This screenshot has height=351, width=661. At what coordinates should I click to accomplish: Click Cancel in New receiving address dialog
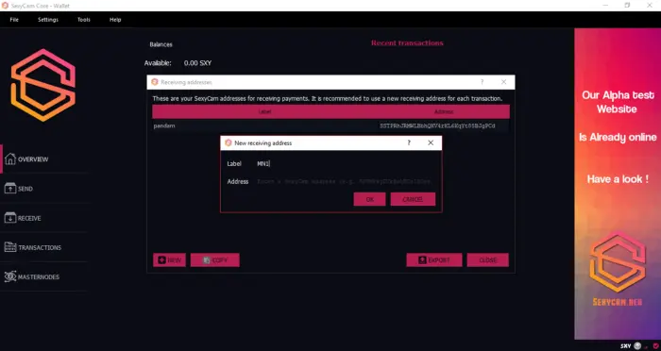pyautogui.click(x=413, y=199)
